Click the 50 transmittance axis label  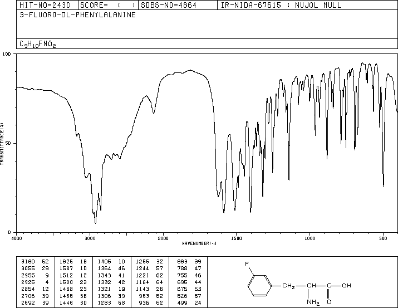tap(8, 143)
